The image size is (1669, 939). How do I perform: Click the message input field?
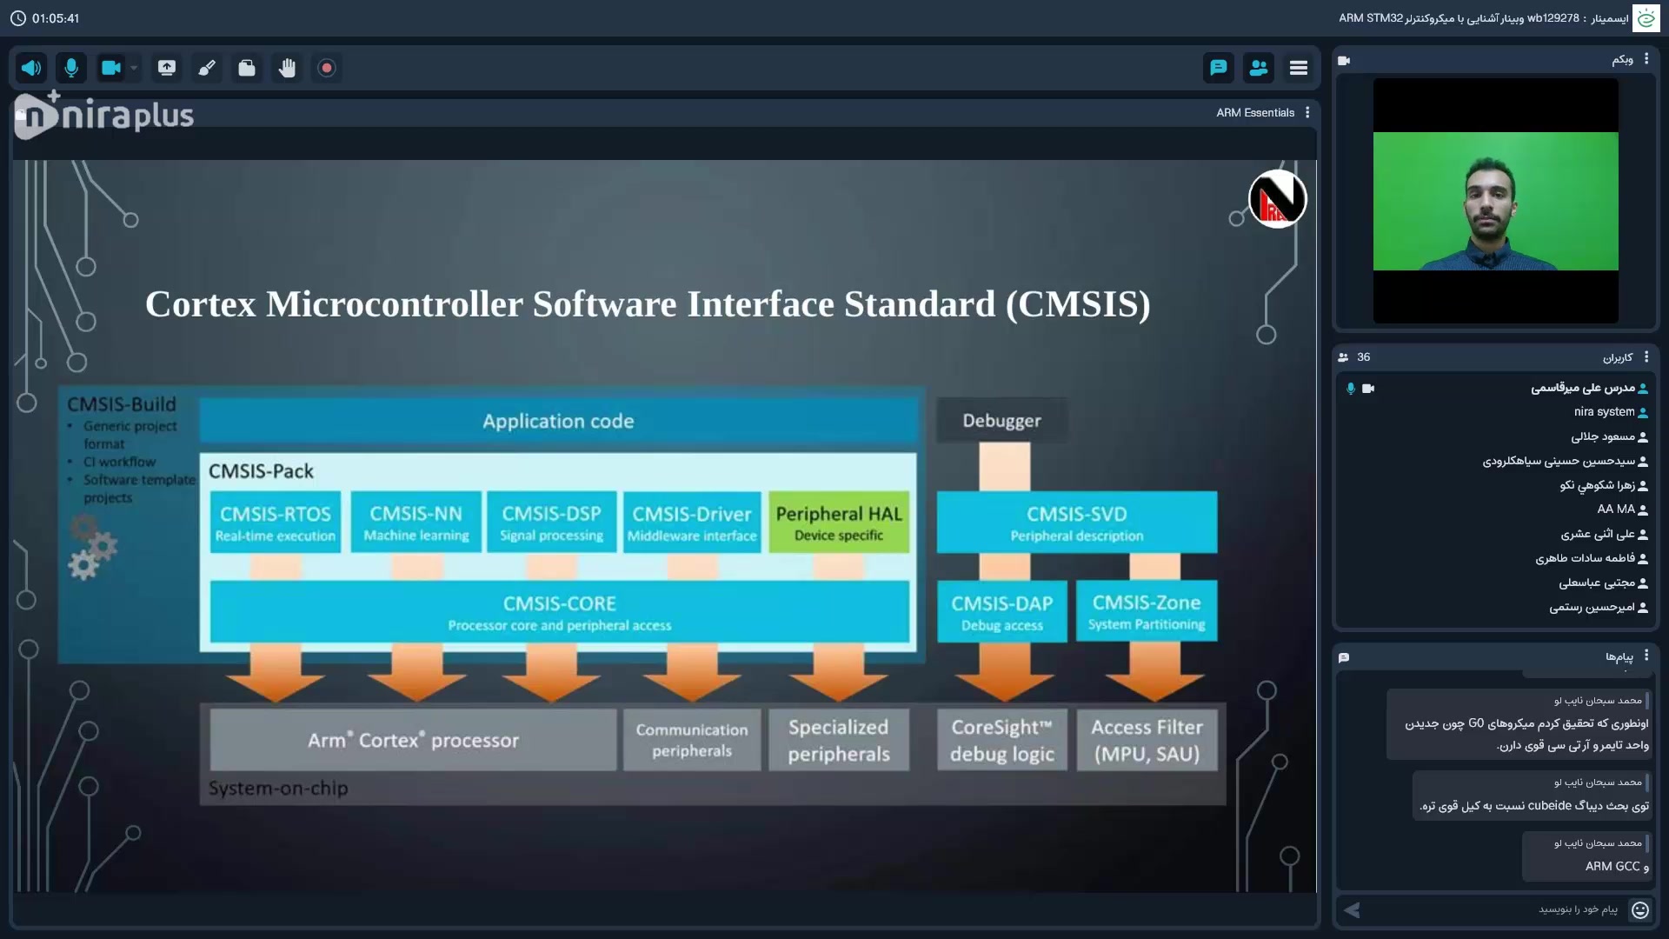(1493, 909)
